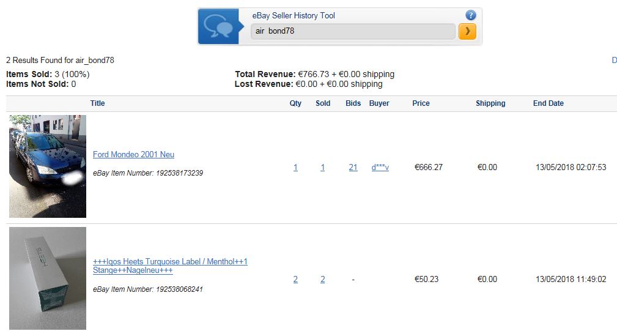Click the blue help question mark icon
The width and height of the screenshot is (617, 331).
[471, 15]
